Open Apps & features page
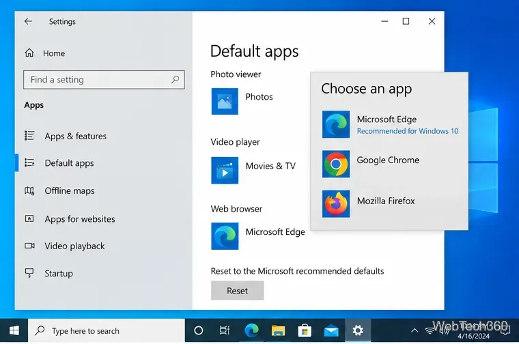Screen dimensions: 519x344 click(x=66, y=136)
